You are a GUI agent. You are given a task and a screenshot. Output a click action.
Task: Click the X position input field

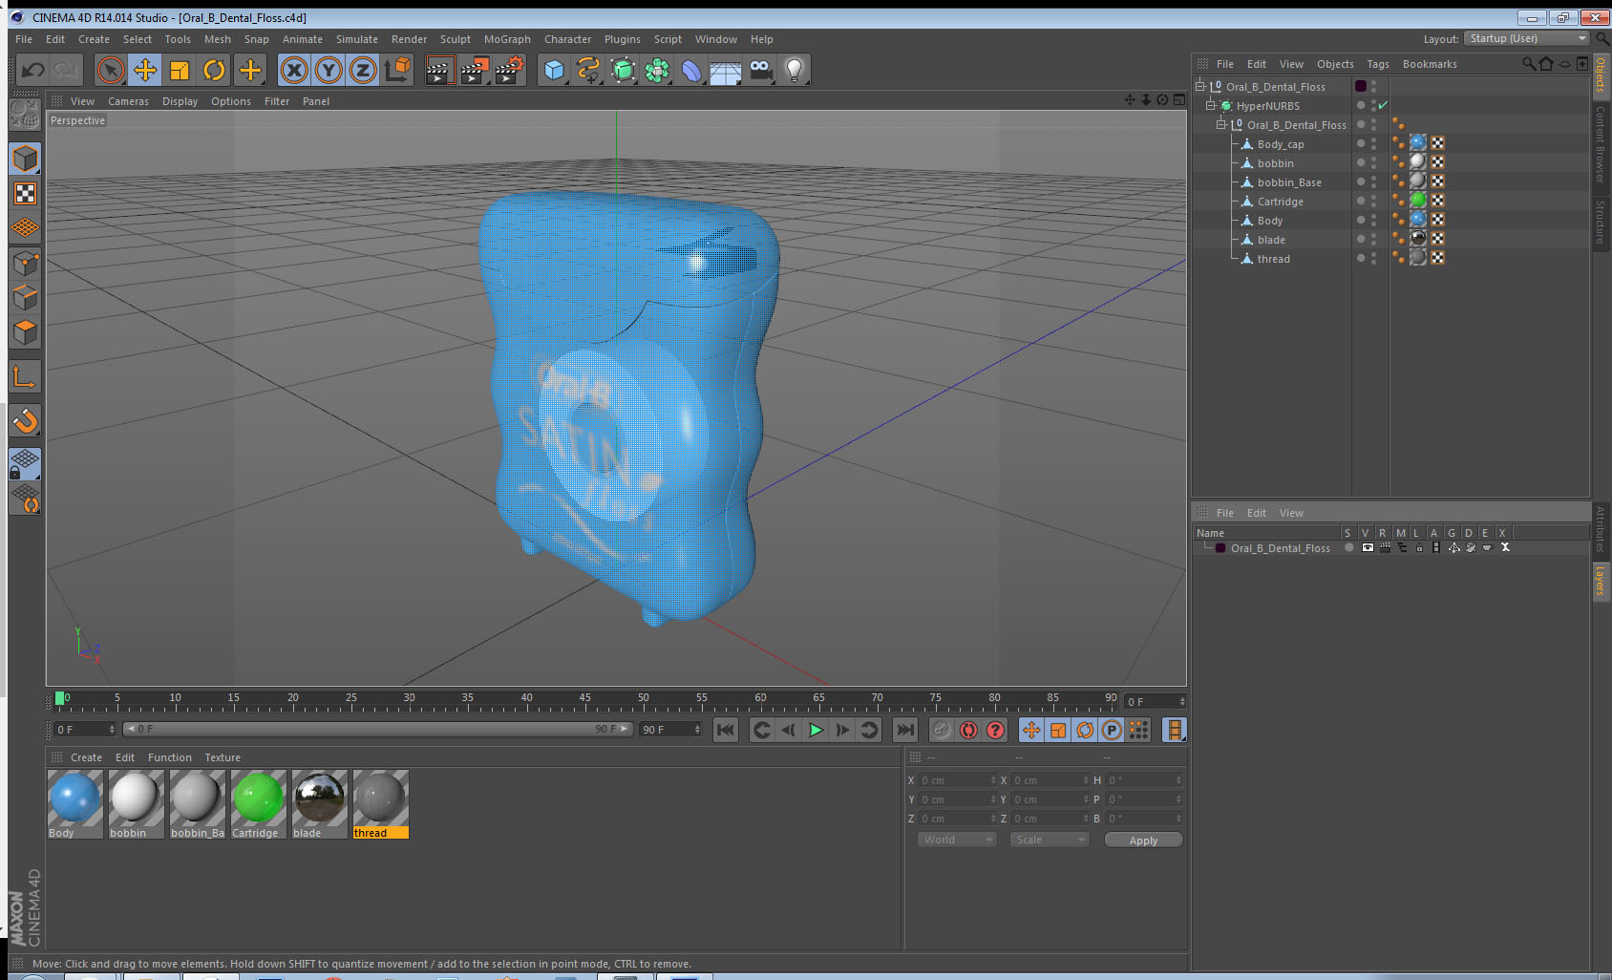tap(958, 780)
